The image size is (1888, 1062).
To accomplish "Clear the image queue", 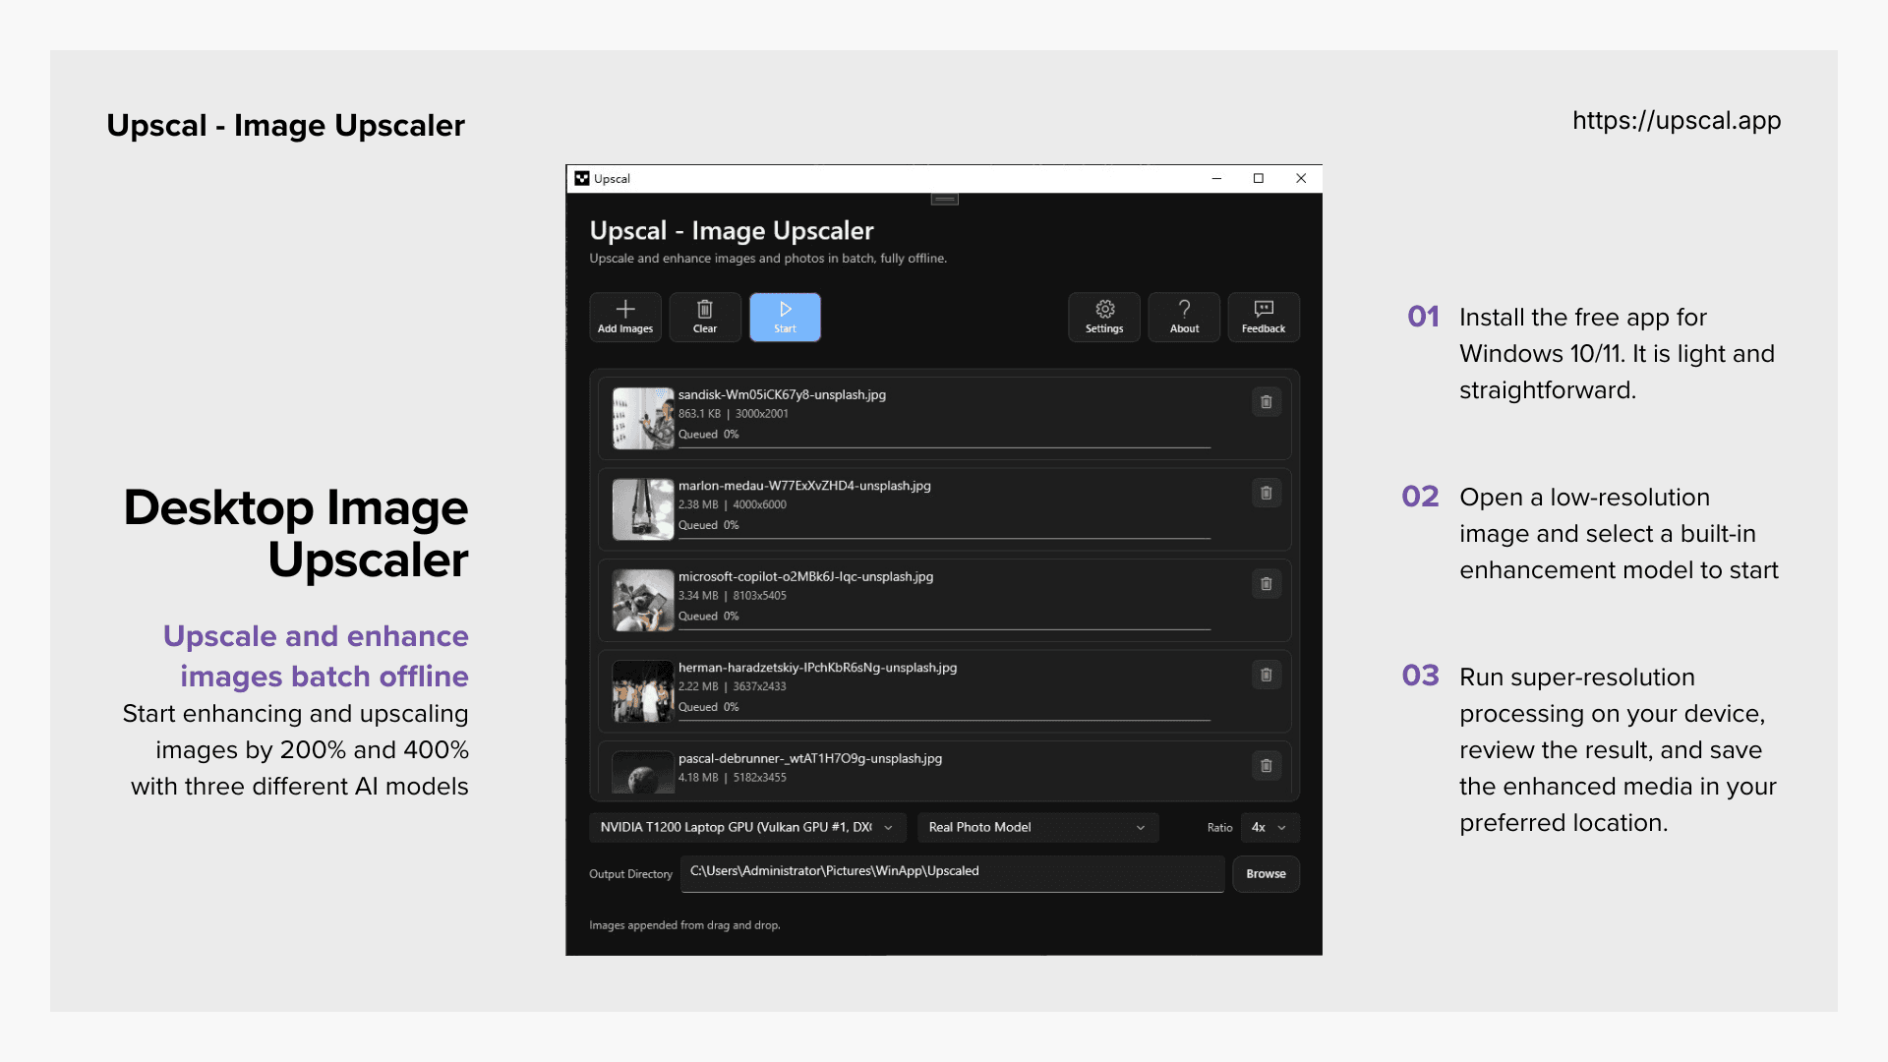I will point(705,317).
